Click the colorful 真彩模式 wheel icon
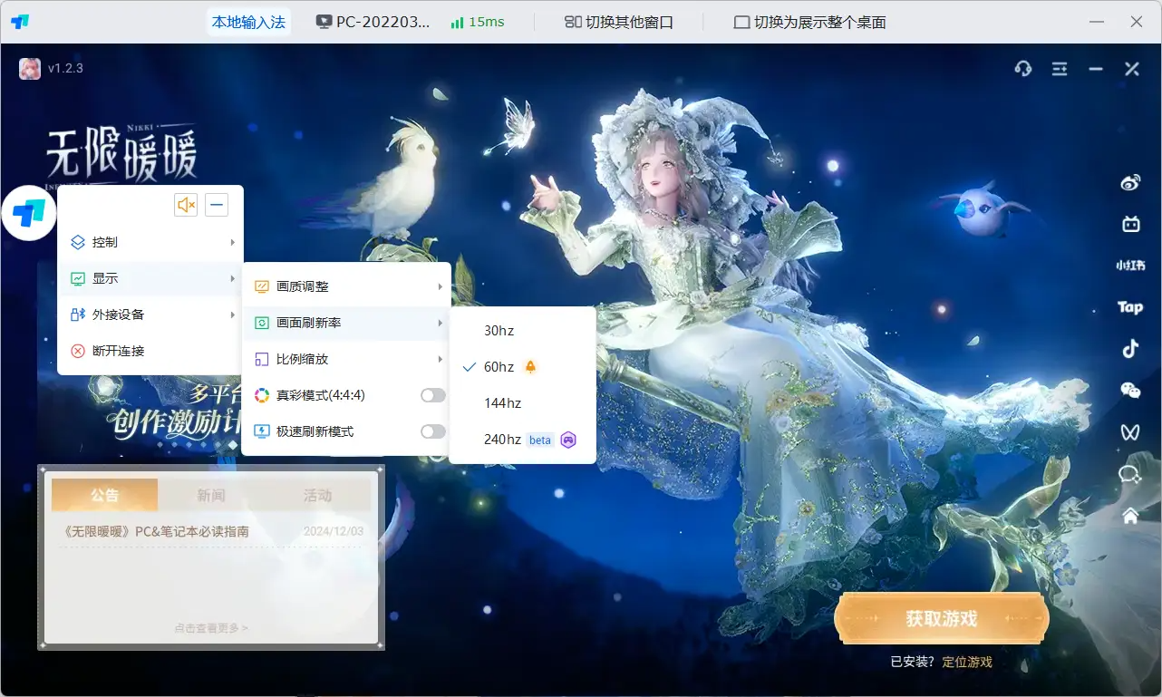 pyautogui.click(x=262, y=395)
